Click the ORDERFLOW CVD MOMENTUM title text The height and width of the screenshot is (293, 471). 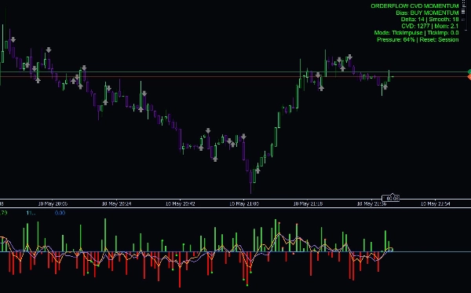(414, 6)
